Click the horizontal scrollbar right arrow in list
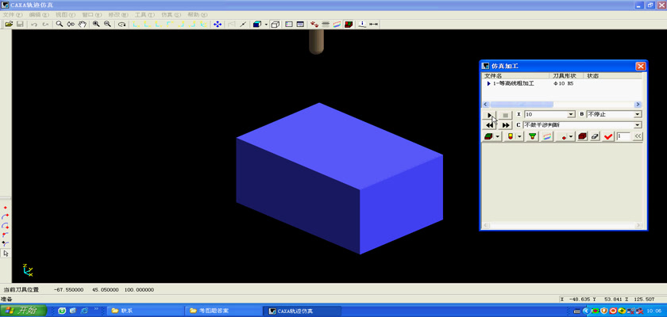667x317 pixels. pos(638,104)
